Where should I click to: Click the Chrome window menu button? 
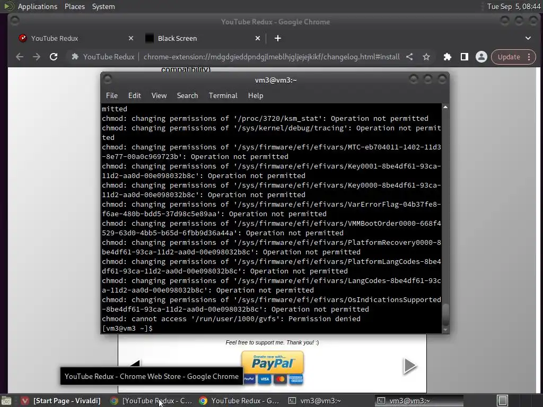(x=15, y=21)
